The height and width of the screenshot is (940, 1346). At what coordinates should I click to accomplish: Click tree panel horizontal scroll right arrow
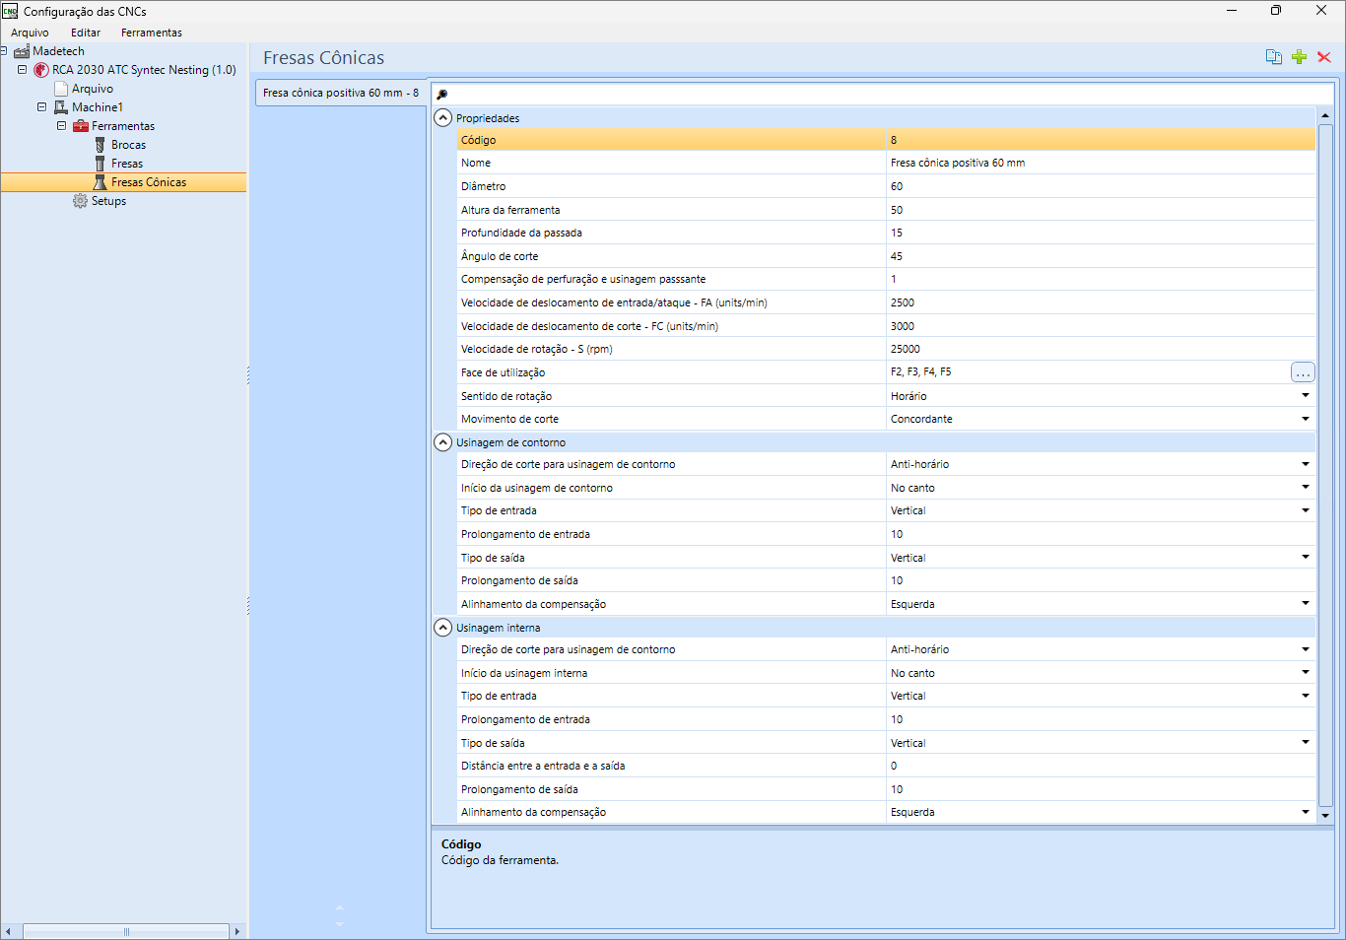[x=236, y=931]
